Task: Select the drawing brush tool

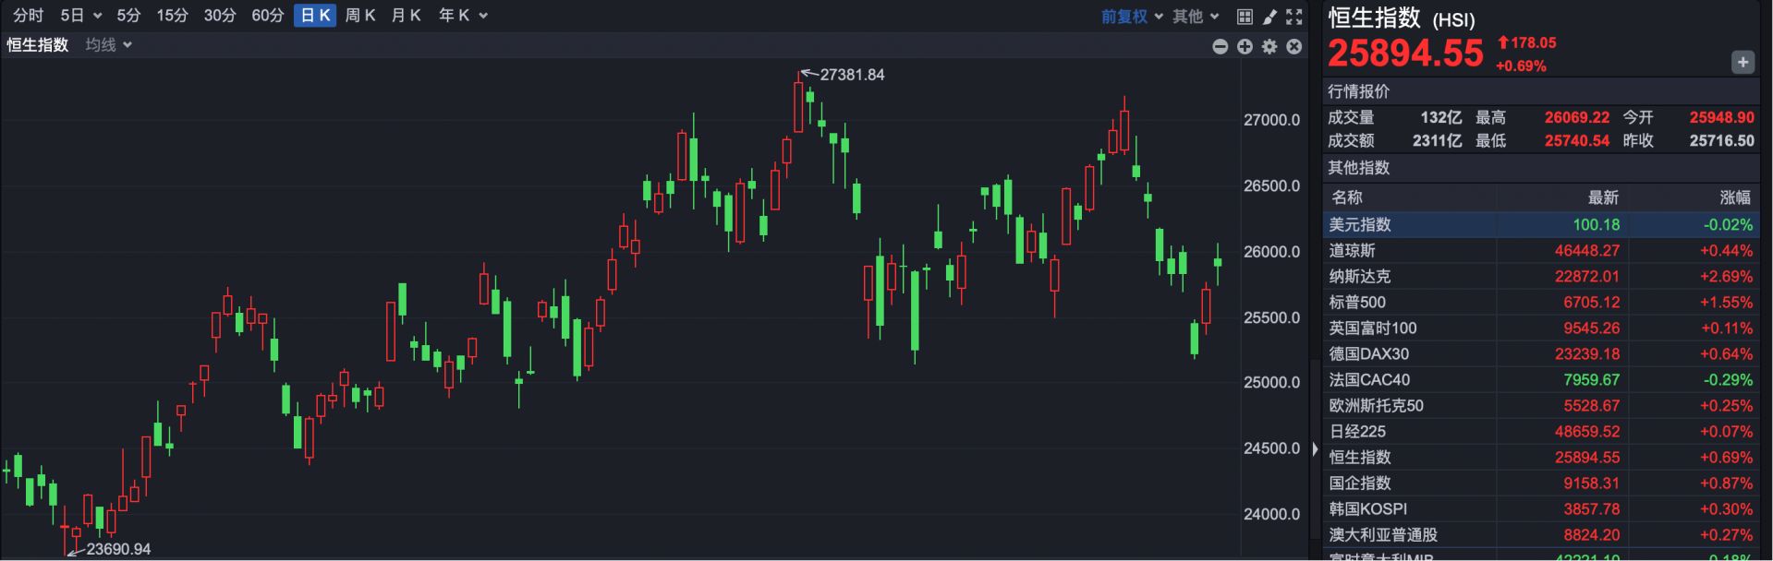Action: [x=1269, y=17]
